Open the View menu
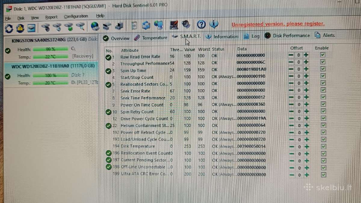Screen dimensions: 361x203 [x=35, y=18]
